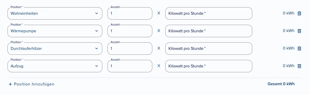Image resolution: width=310 pixels, height=95 pixels.
Task: Open the Wohneinheiten position dropdown
Action: pos(55,13)
